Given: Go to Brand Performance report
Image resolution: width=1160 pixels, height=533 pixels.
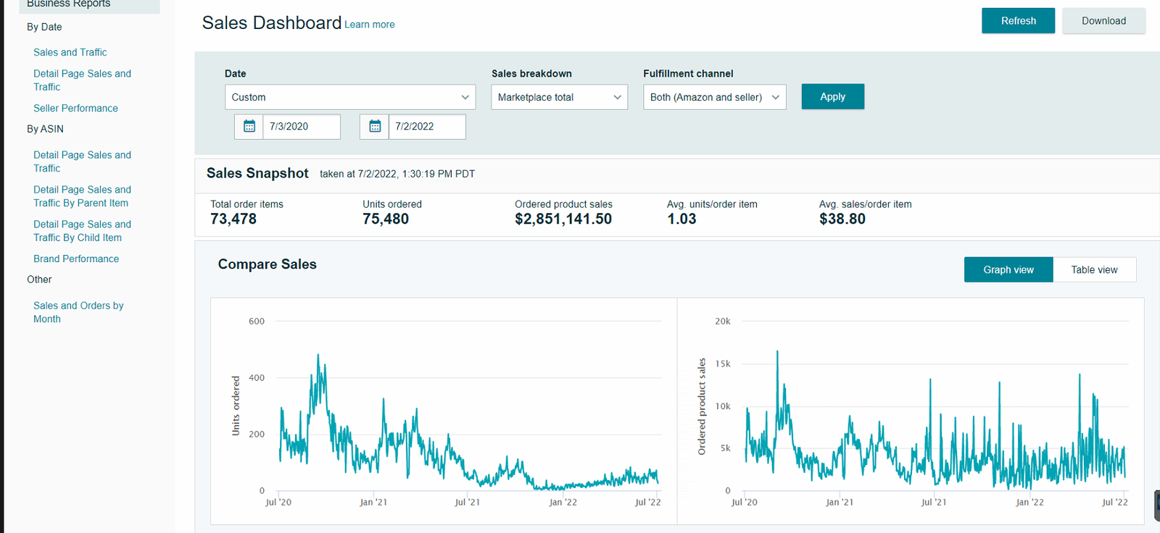Looking at the screenshot, I should point(76,259).
